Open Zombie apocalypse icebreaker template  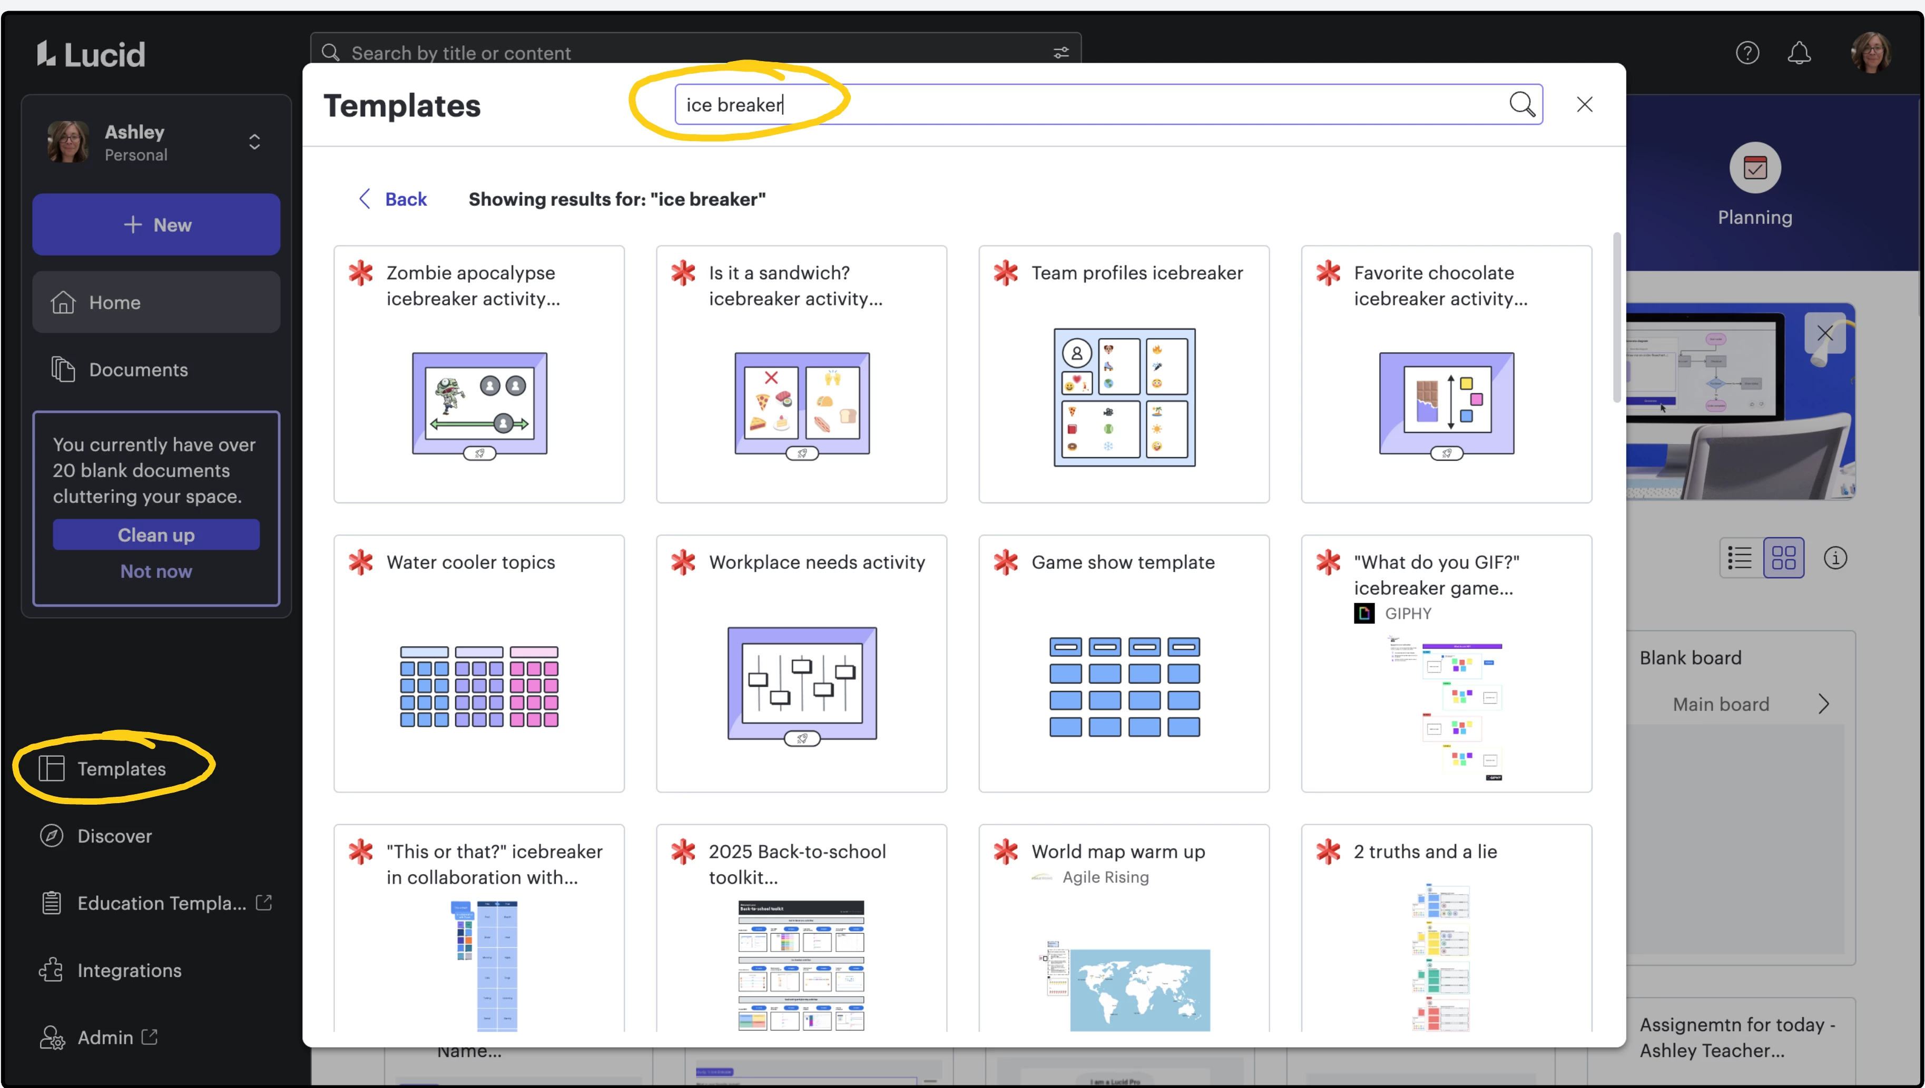tap(479, 373)
